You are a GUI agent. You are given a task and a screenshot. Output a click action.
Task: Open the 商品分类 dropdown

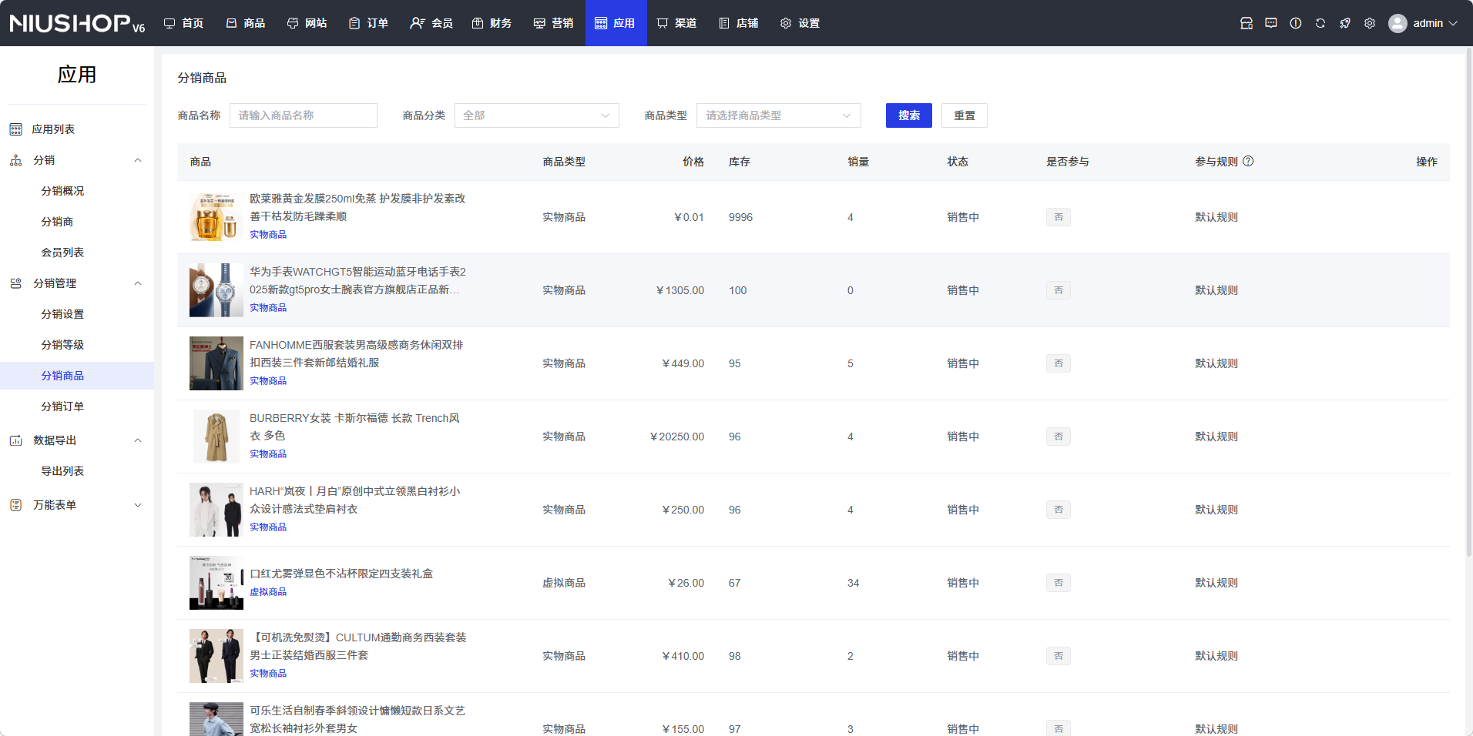[x=536, y=115]
